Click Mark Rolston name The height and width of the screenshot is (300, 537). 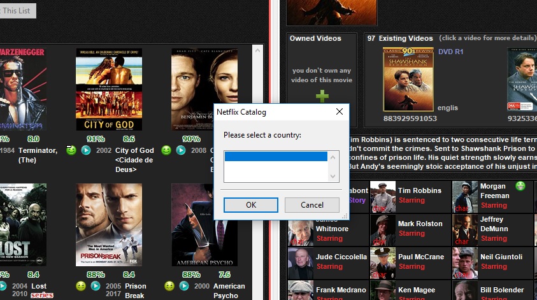point(420,224)
